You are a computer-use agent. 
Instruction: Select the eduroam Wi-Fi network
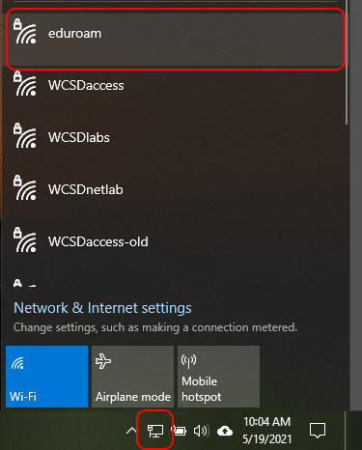click(x=176, y=39)
